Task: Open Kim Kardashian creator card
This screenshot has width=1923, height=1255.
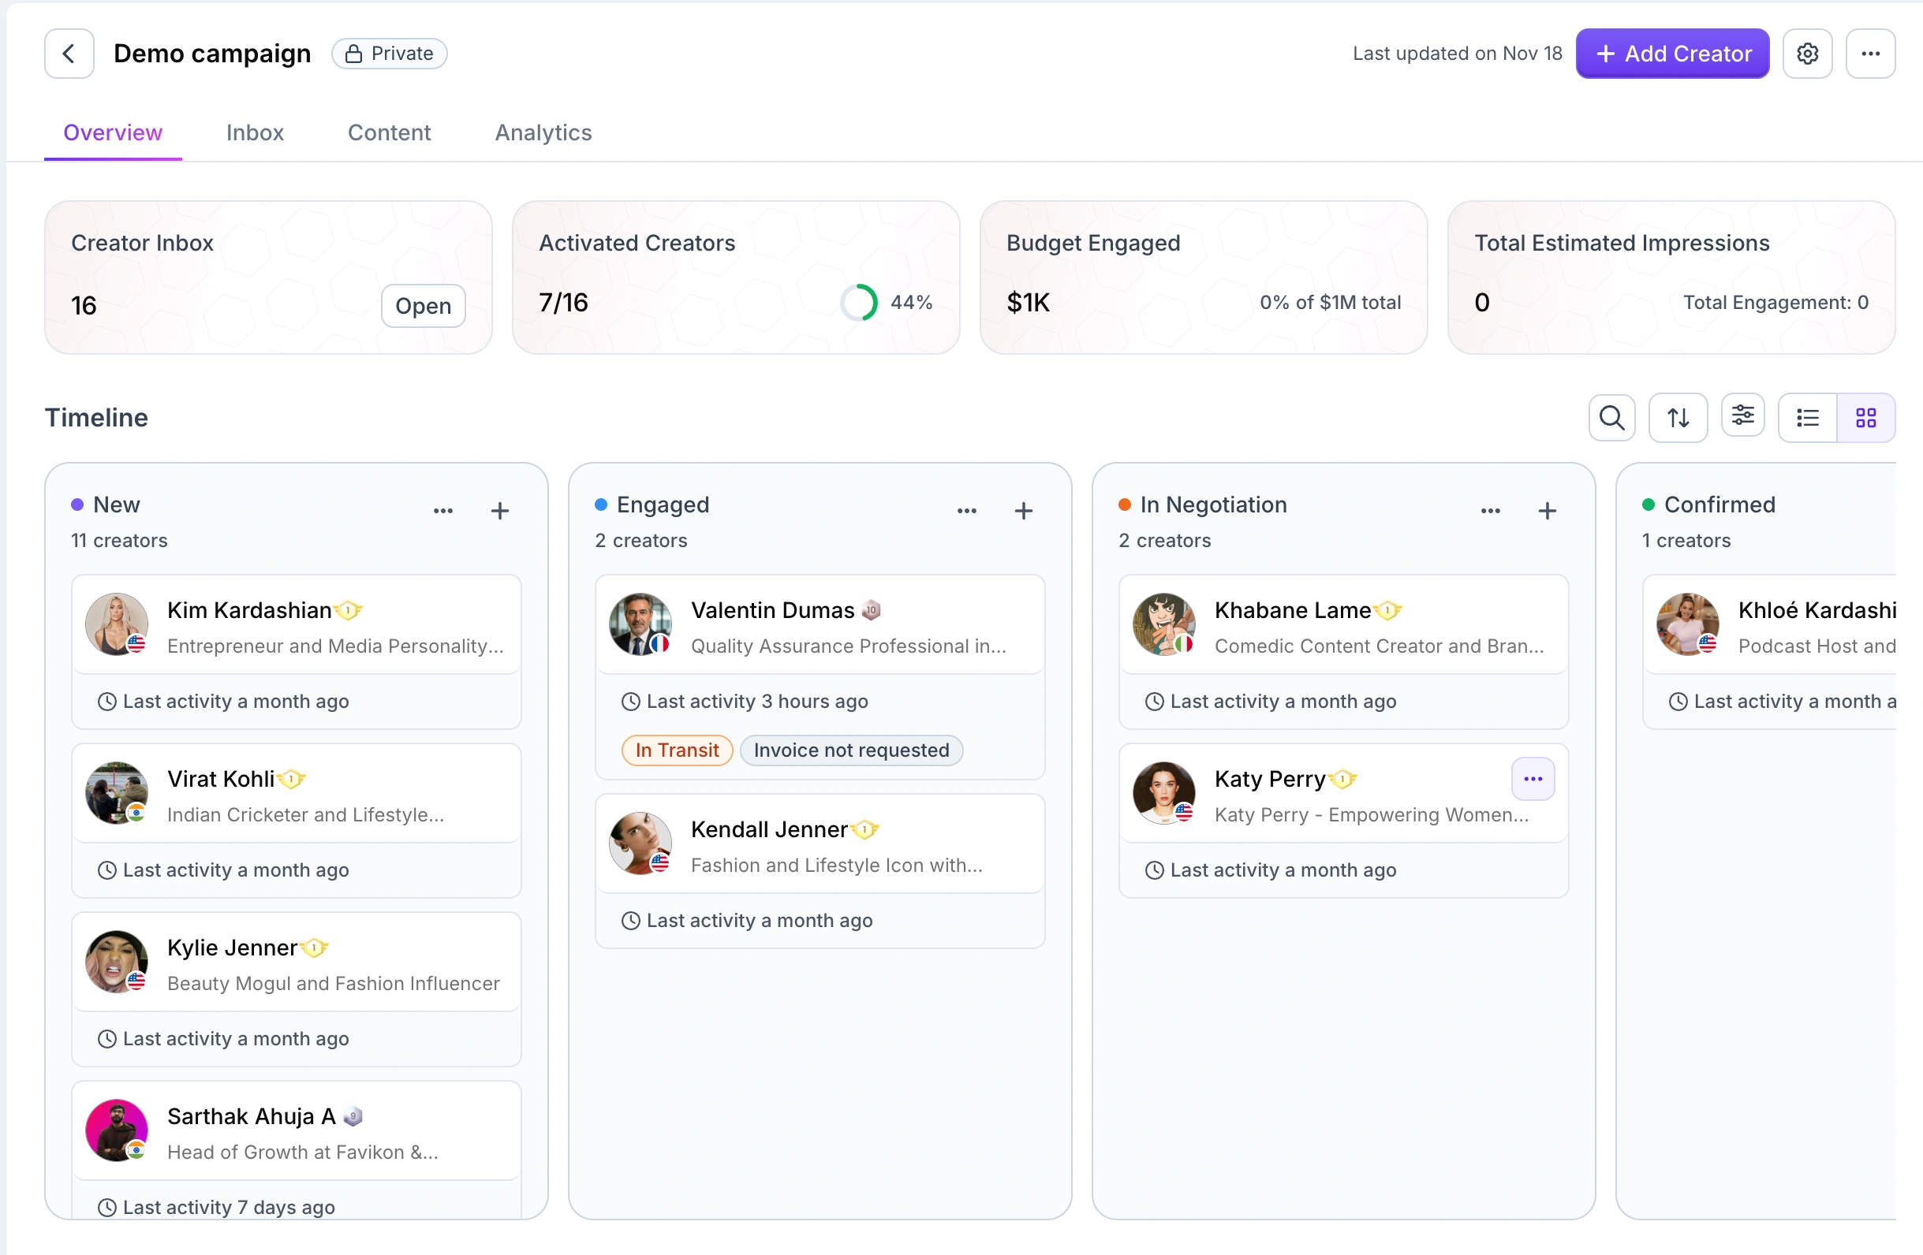Action: (x=296, y=626)
